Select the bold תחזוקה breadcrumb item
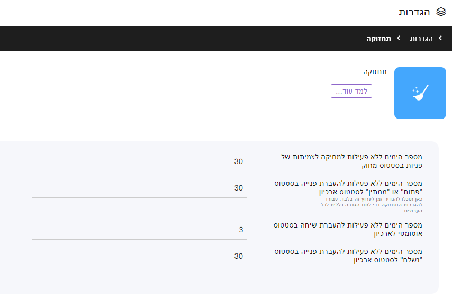The image size is (452, 299). 379,39
